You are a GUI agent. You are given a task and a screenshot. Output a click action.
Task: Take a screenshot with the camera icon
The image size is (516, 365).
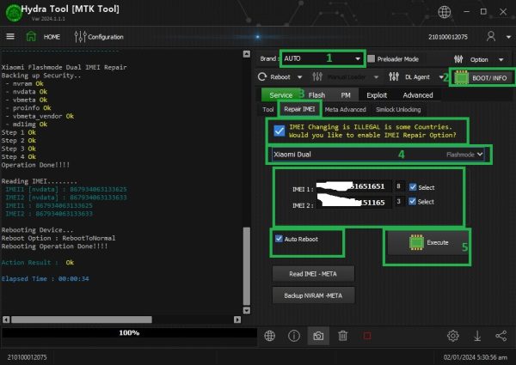coord(318,336)
